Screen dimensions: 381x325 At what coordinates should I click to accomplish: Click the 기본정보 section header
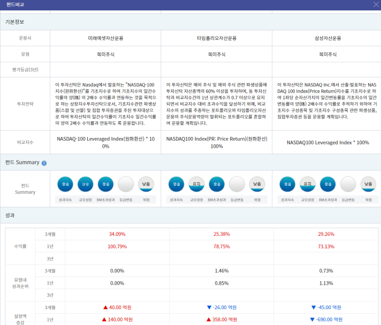(x=190, y=22)
